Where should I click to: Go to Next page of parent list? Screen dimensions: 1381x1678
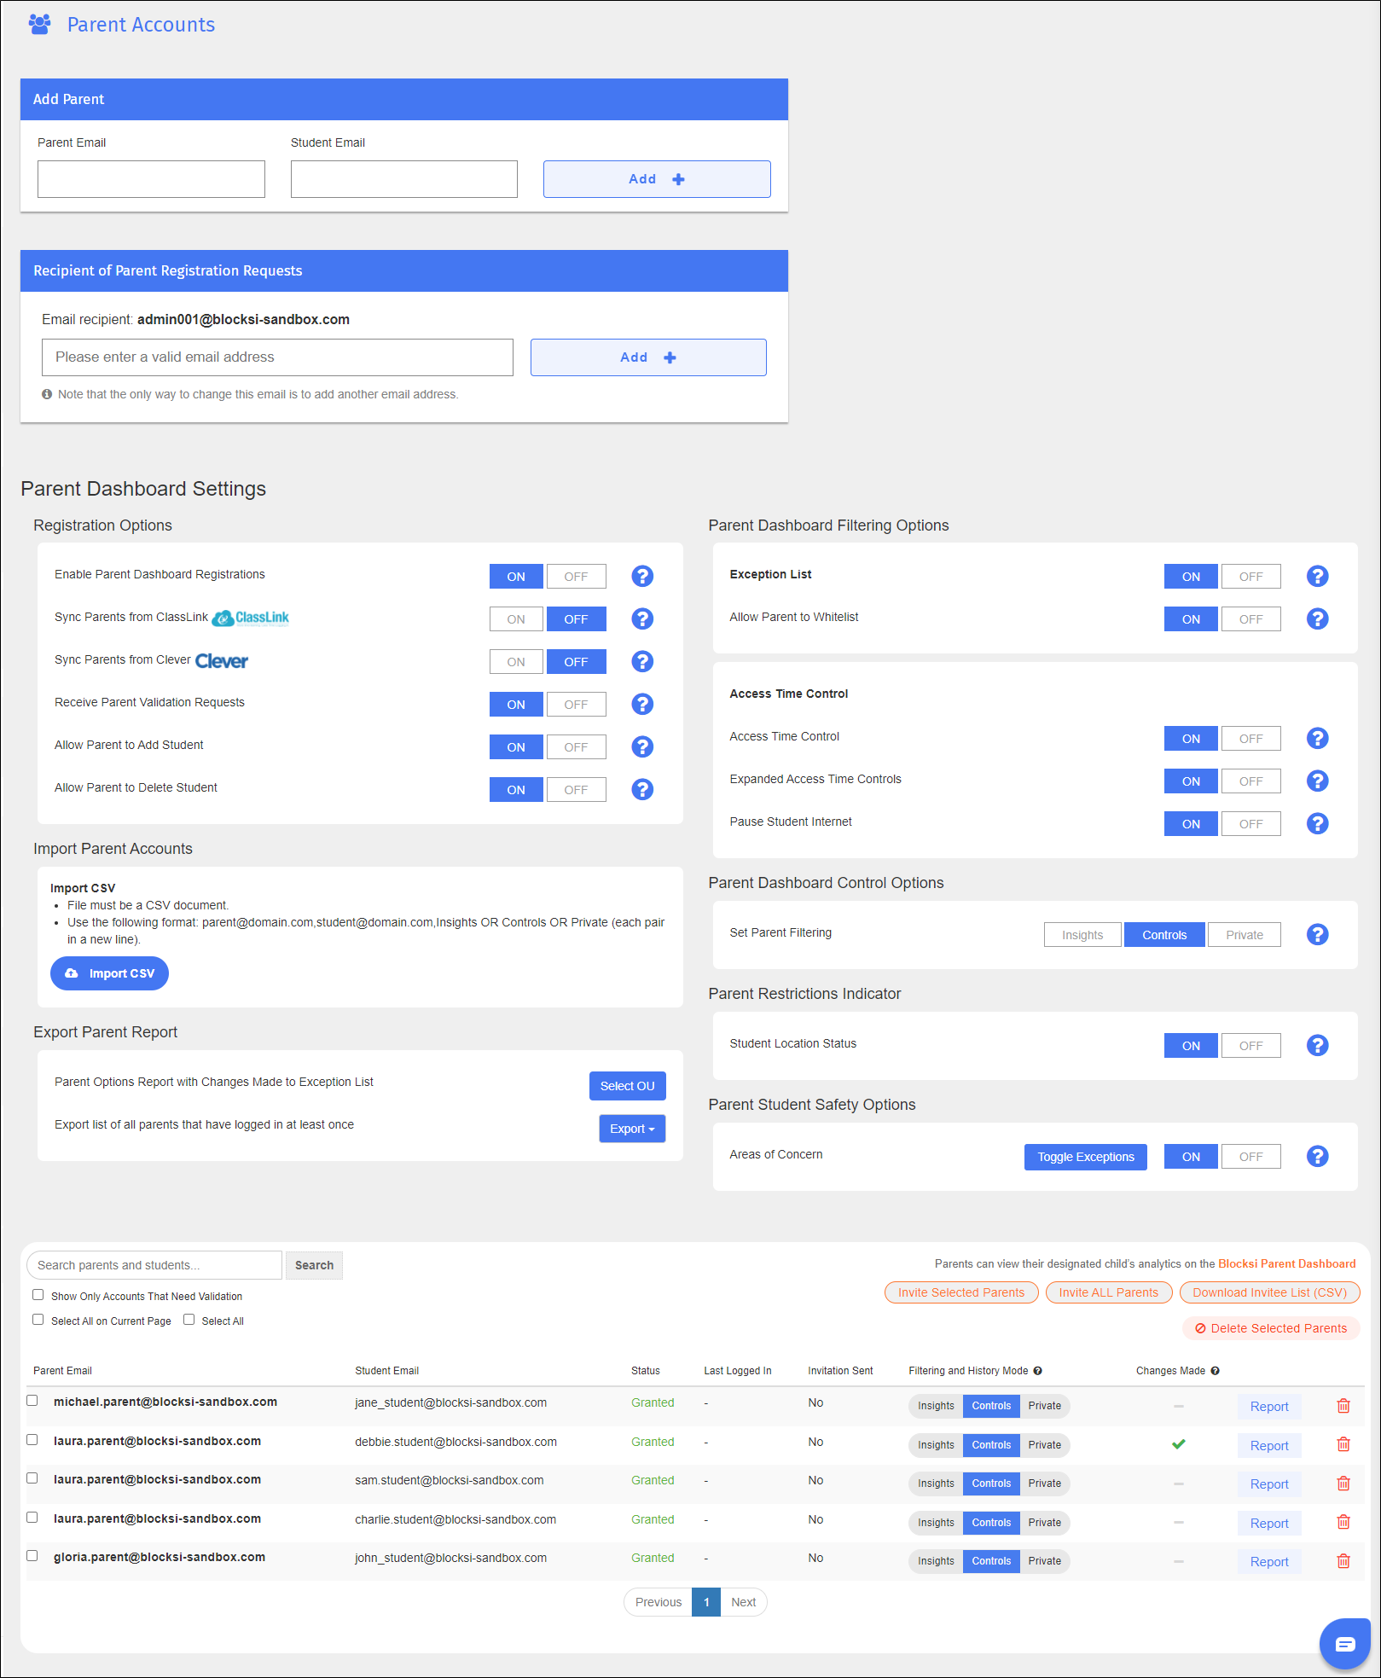pyautogui.click(x=743, y=1602)
